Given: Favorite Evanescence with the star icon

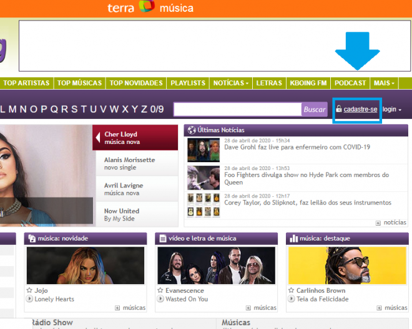Looking at the screenshot, I should (x=160, y=290).
